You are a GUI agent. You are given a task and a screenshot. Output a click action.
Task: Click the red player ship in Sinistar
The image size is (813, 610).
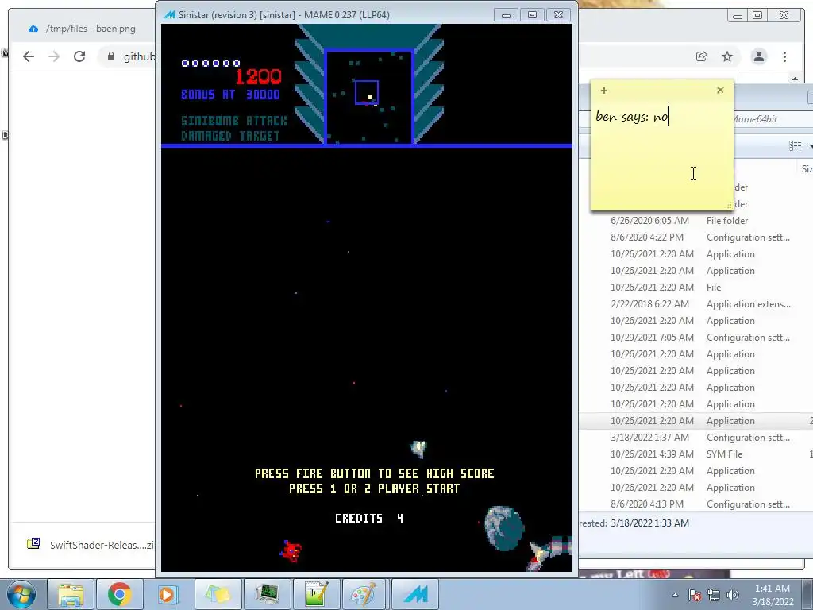pyautogui.click(x=291, y=551)
